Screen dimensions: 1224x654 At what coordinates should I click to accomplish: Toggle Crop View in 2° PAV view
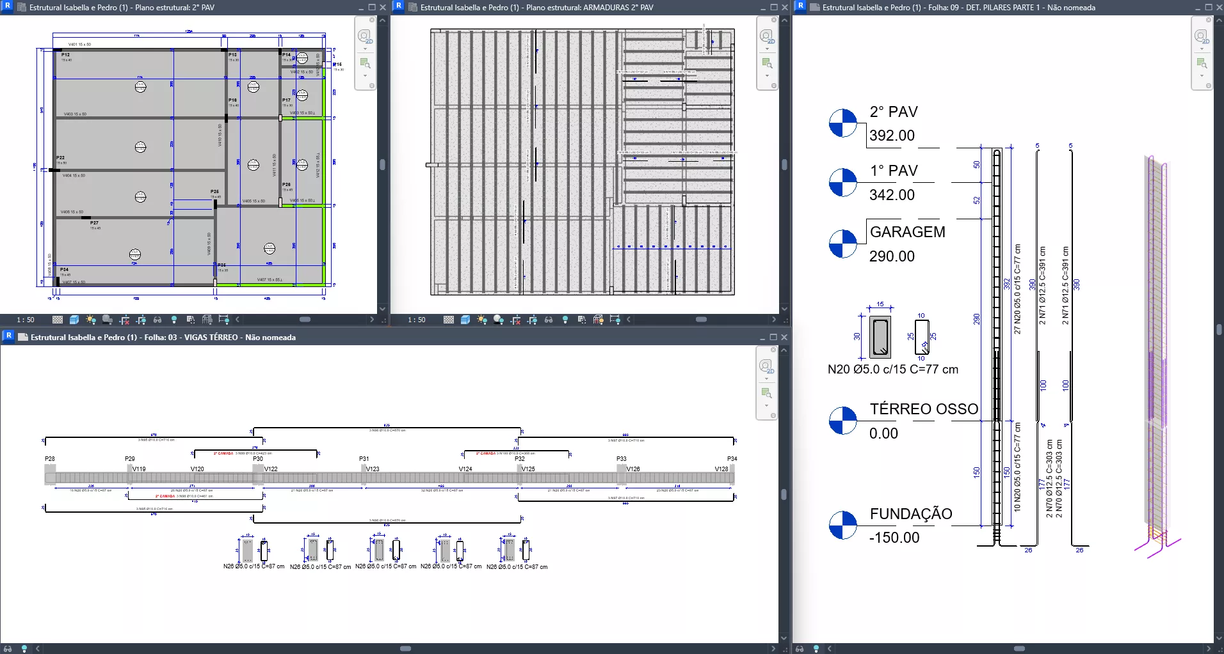point(124,320)
